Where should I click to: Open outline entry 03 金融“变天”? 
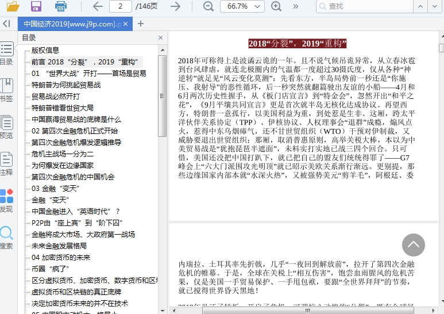[x=55, y=189]
